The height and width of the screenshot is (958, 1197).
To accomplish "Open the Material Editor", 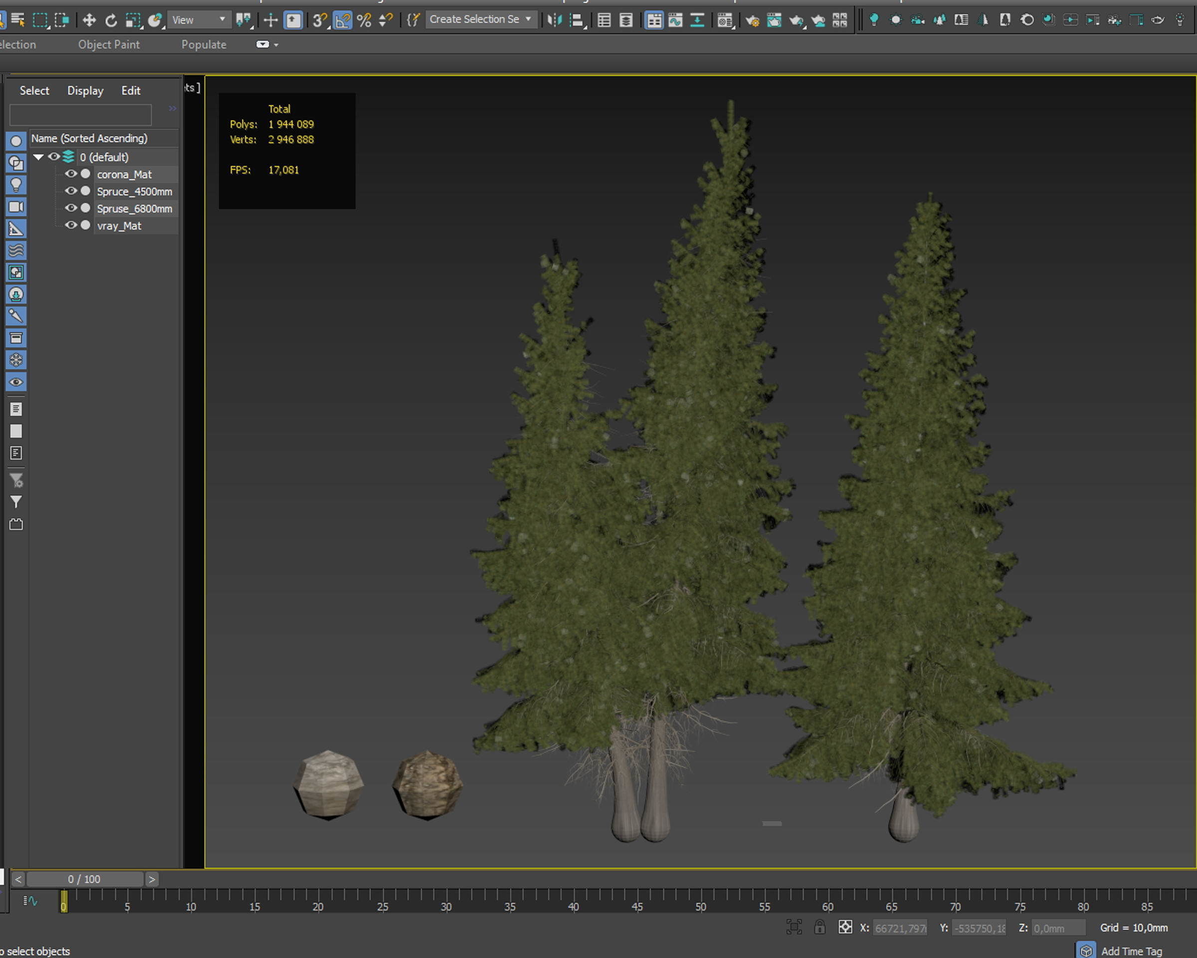I will coord(725,20).
